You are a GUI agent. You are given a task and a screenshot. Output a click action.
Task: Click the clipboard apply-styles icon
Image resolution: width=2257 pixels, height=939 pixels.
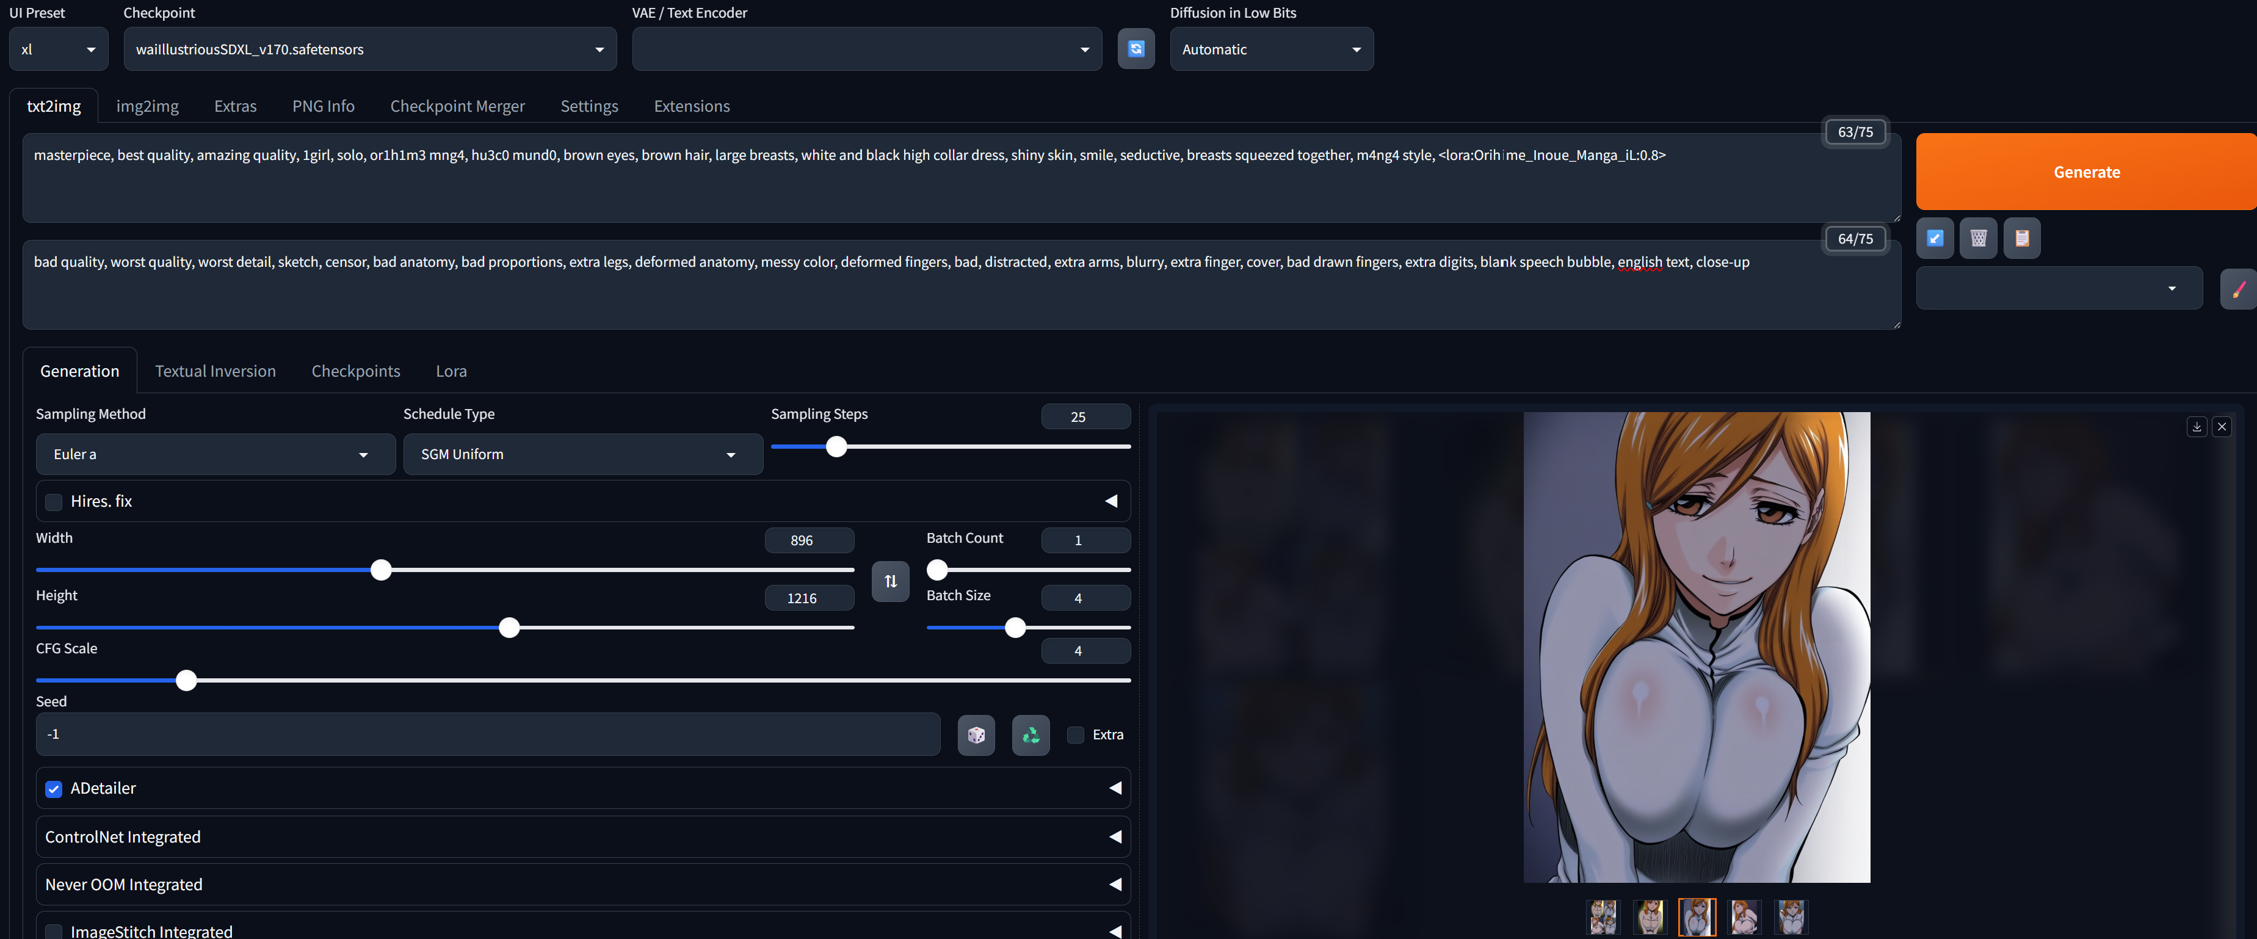2022,238
